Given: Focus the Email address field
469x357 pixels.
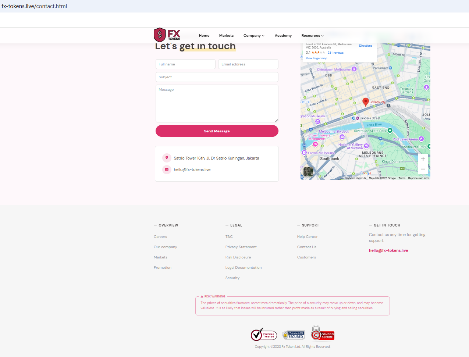Looking at the screenshot, I should click(248, 64).
